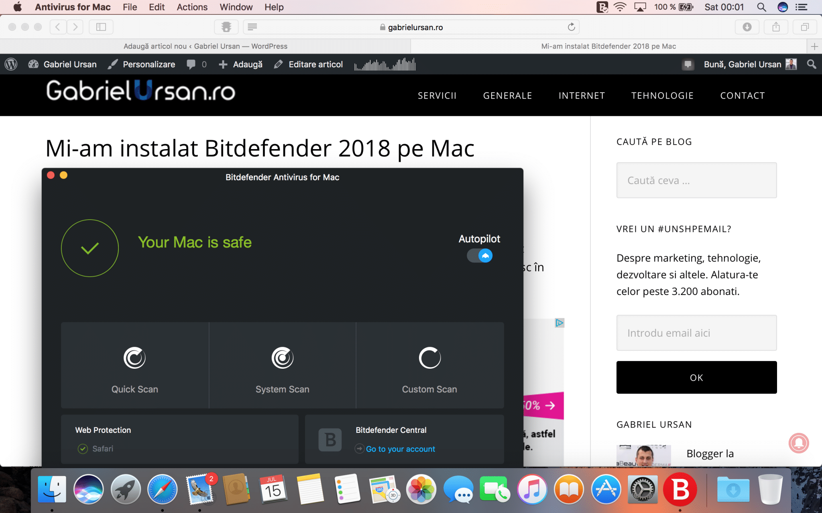Click the Safari web protection status checkmark
Image resolution: width=822 pixels, height=513 pixels.
(83, 448)
